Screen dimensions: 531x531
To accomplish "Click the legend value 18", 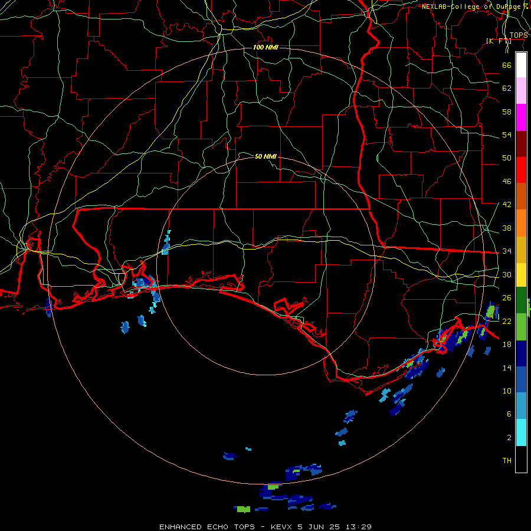I will click(x=507, y=345).
